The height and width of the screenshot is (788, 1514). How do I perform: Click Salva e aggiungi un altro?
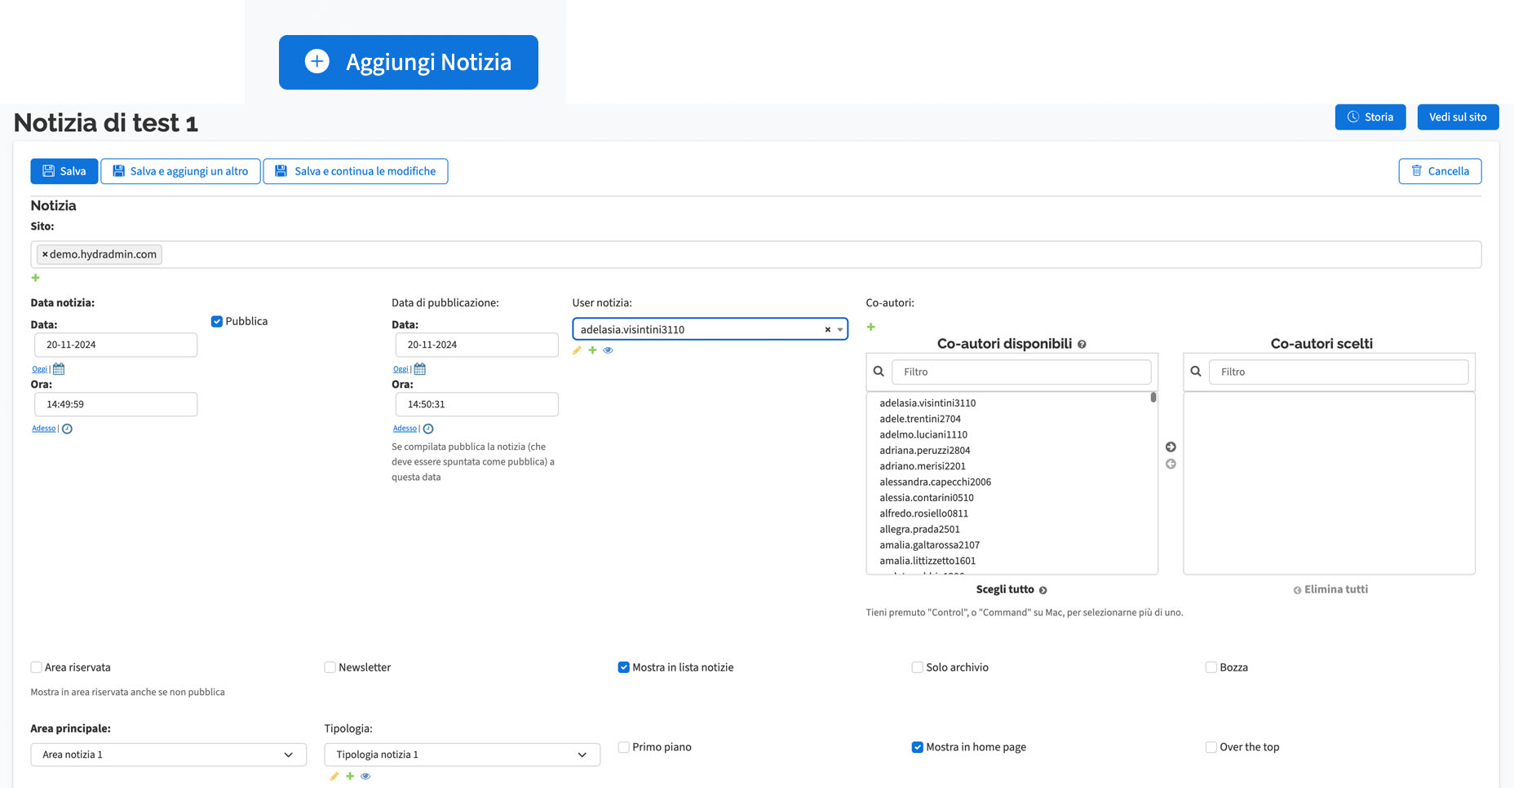click(180, 171)
